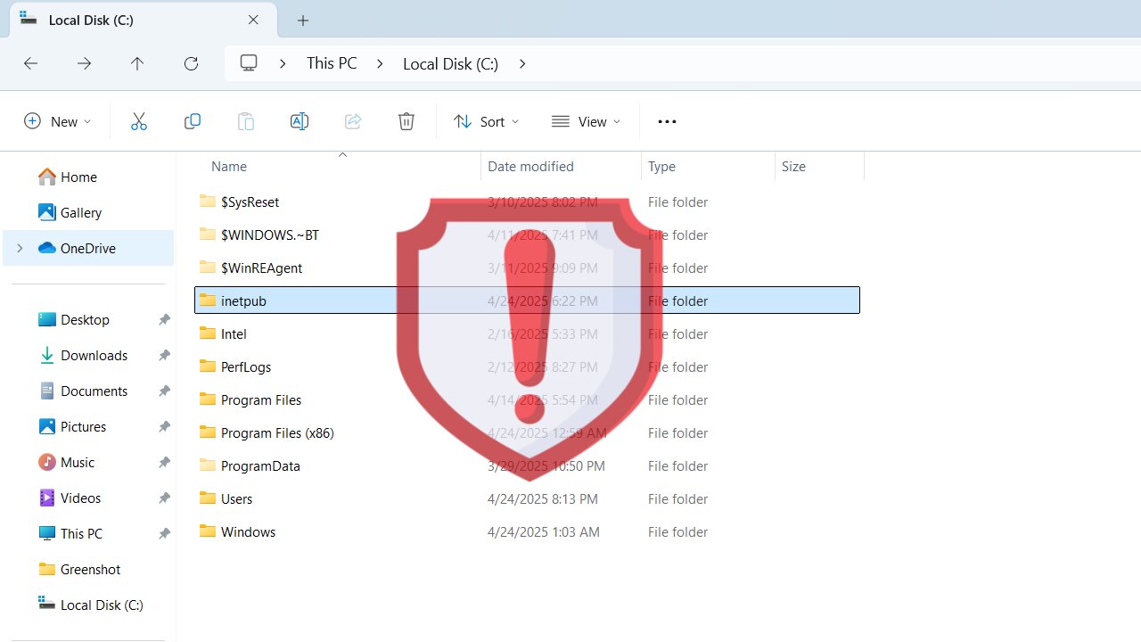Paste from the clipboard toolbar icon
This screenshot has height=642, width=1141.
[x=246, y=121]
